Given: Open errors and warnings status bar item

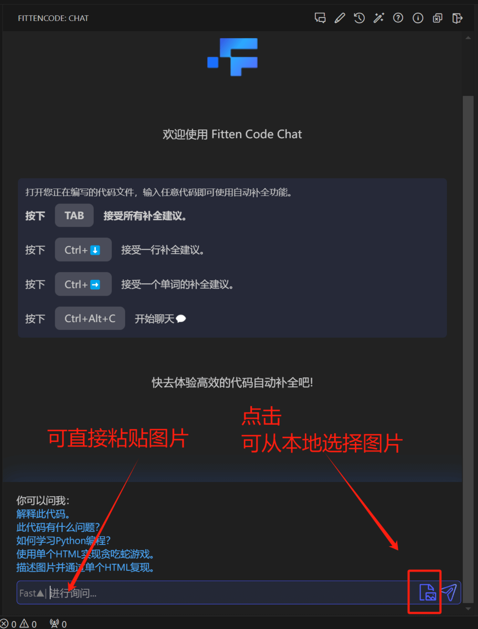Looking at the screenshot, I should click(x=19, y=624).
